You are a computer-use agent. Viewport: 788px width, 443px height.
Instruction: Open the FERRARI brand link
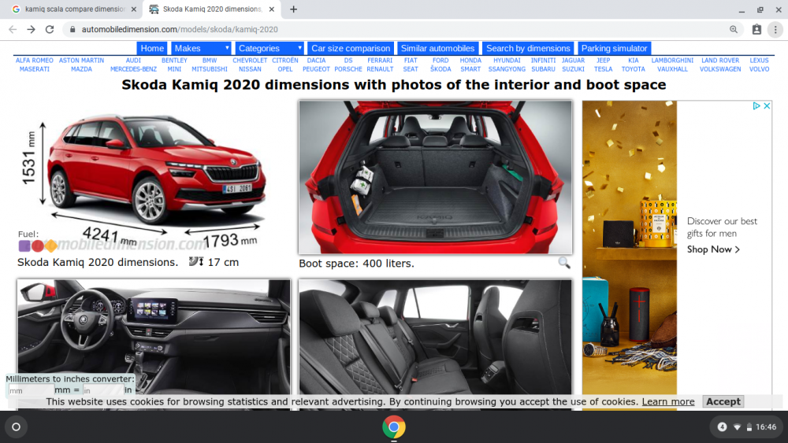coord(380,61)
